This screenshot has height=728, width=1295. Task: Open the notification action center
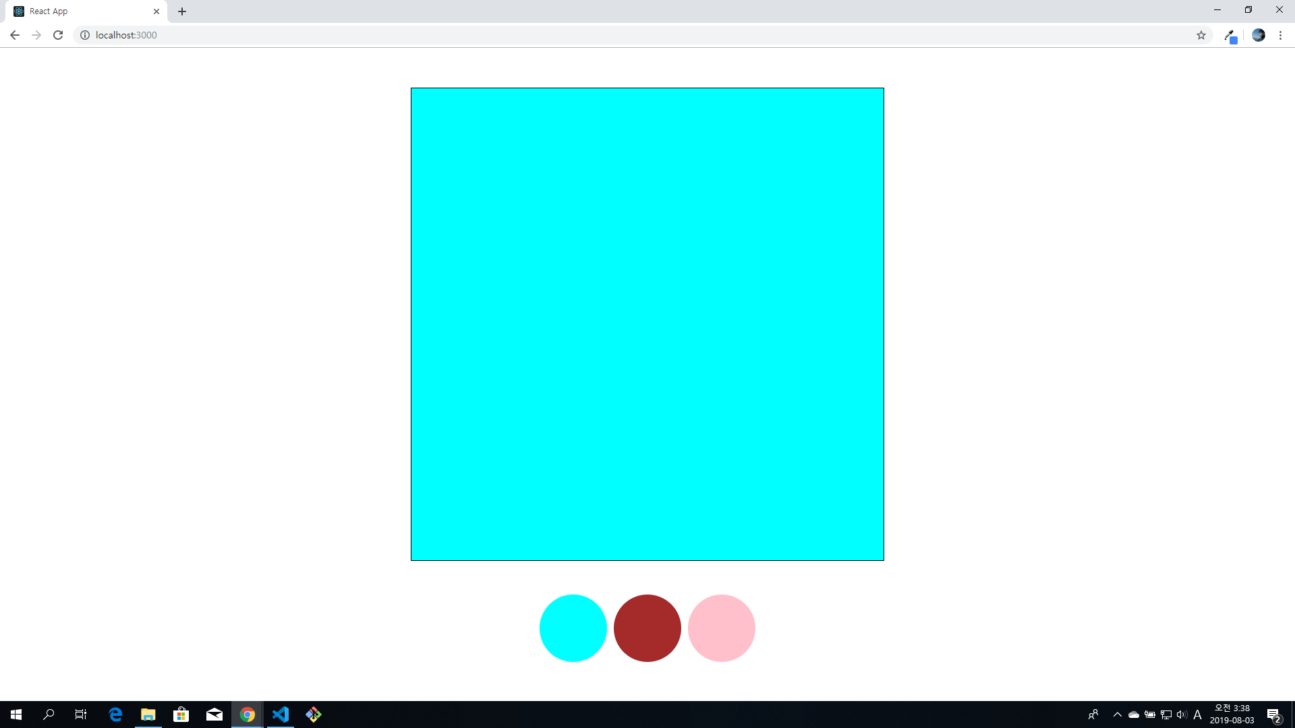(1273, 715)
